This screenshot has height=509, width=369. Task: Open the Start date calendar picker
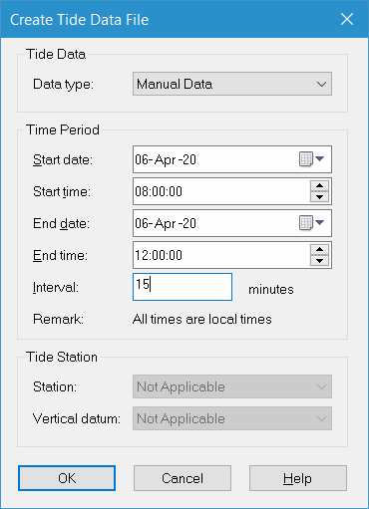pyautogui.click(x=311, y=159)
